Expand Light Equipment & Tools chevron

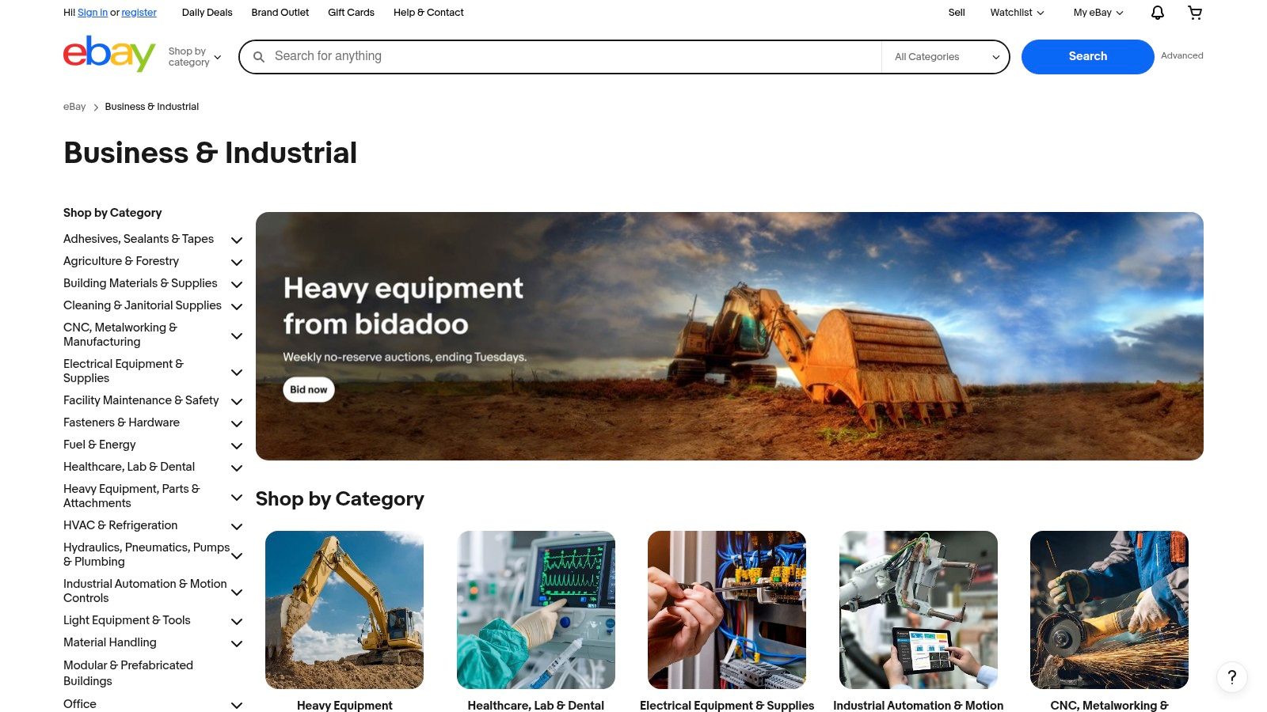coord(236,621)
